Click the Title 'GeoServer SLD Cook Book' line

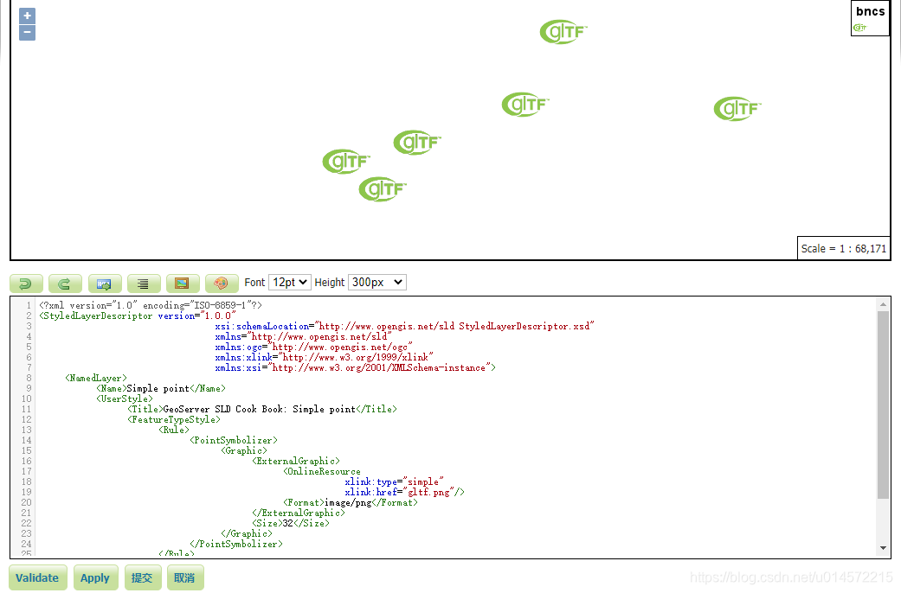click(262, 409)
